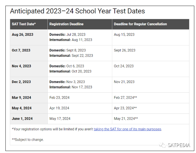
Task: Click the Apr 19, 2024 registration deadline
Action: (59, 108)
